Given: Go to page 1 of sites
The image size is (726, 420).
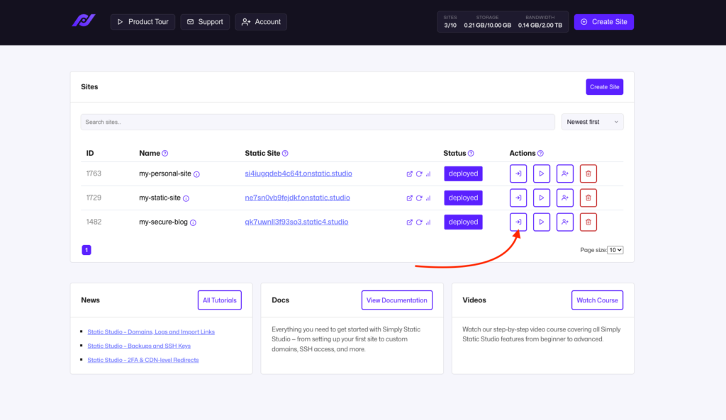Looking at the screenshot, I should point(86,250).
